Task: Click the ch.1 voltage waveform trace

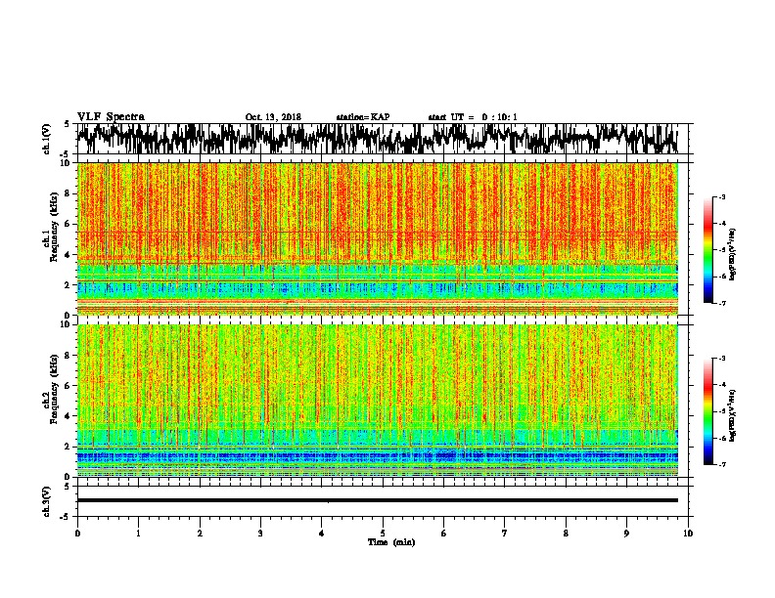Action: click(x=377, y=139)
